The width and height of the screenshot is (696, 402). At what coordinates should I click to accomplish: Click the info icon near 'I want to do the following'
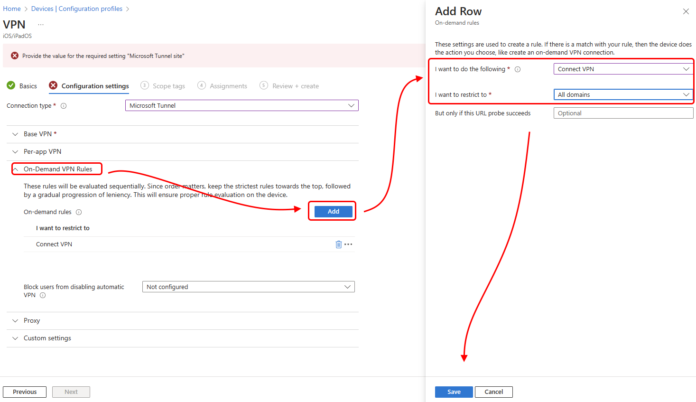(x=517, y=69)
